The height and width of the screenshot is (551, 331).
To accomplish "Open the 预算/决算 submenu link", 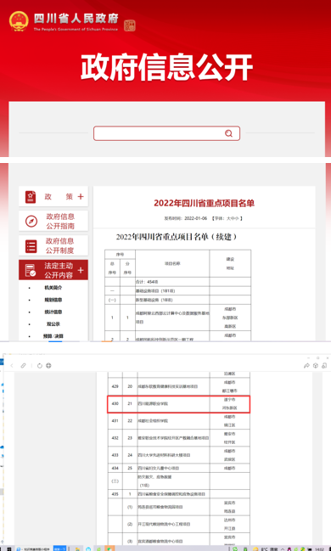I will [x=53, y=336].
